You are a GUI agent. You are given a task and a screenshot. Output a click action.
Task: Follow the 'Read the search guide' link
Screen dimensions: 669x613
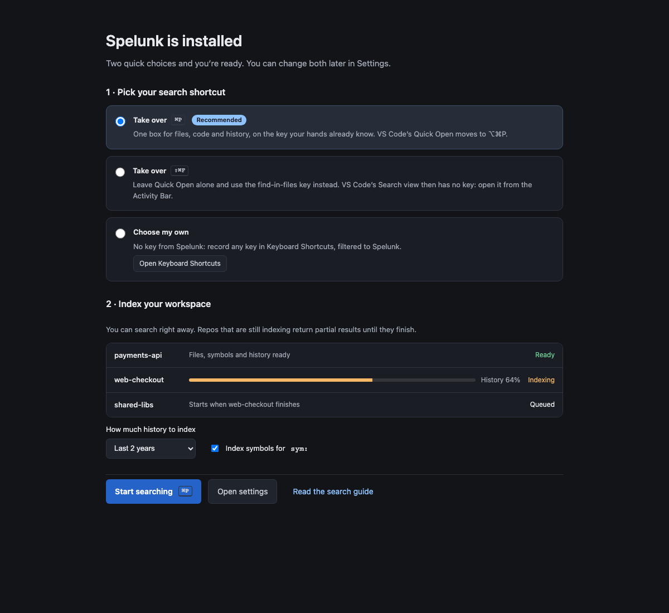pyautogui.click(x=333, y=492)
